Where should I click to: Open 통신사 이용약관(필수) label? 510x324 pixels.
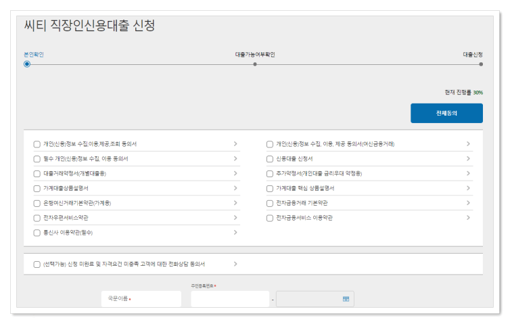68,233
